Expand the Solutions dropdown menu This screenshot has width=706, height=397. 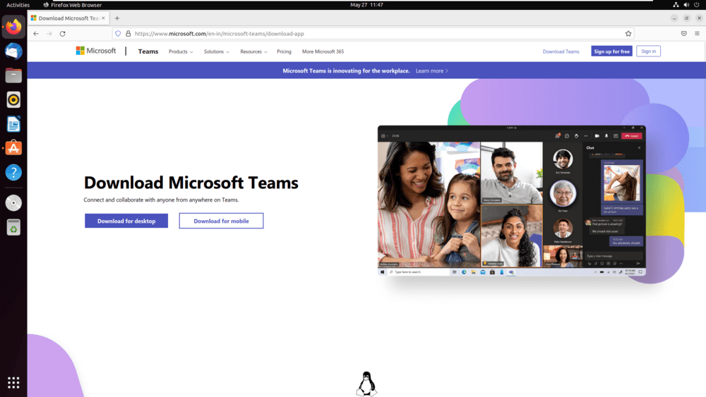coord(216,51)
